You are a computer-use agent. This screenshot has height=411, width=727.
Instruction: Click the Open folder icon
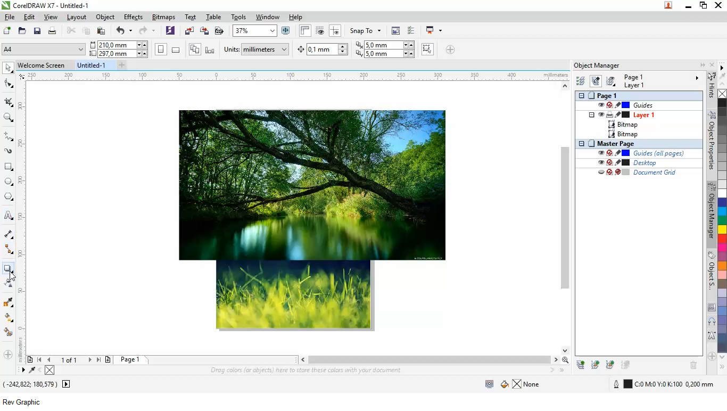click(22, 31)
